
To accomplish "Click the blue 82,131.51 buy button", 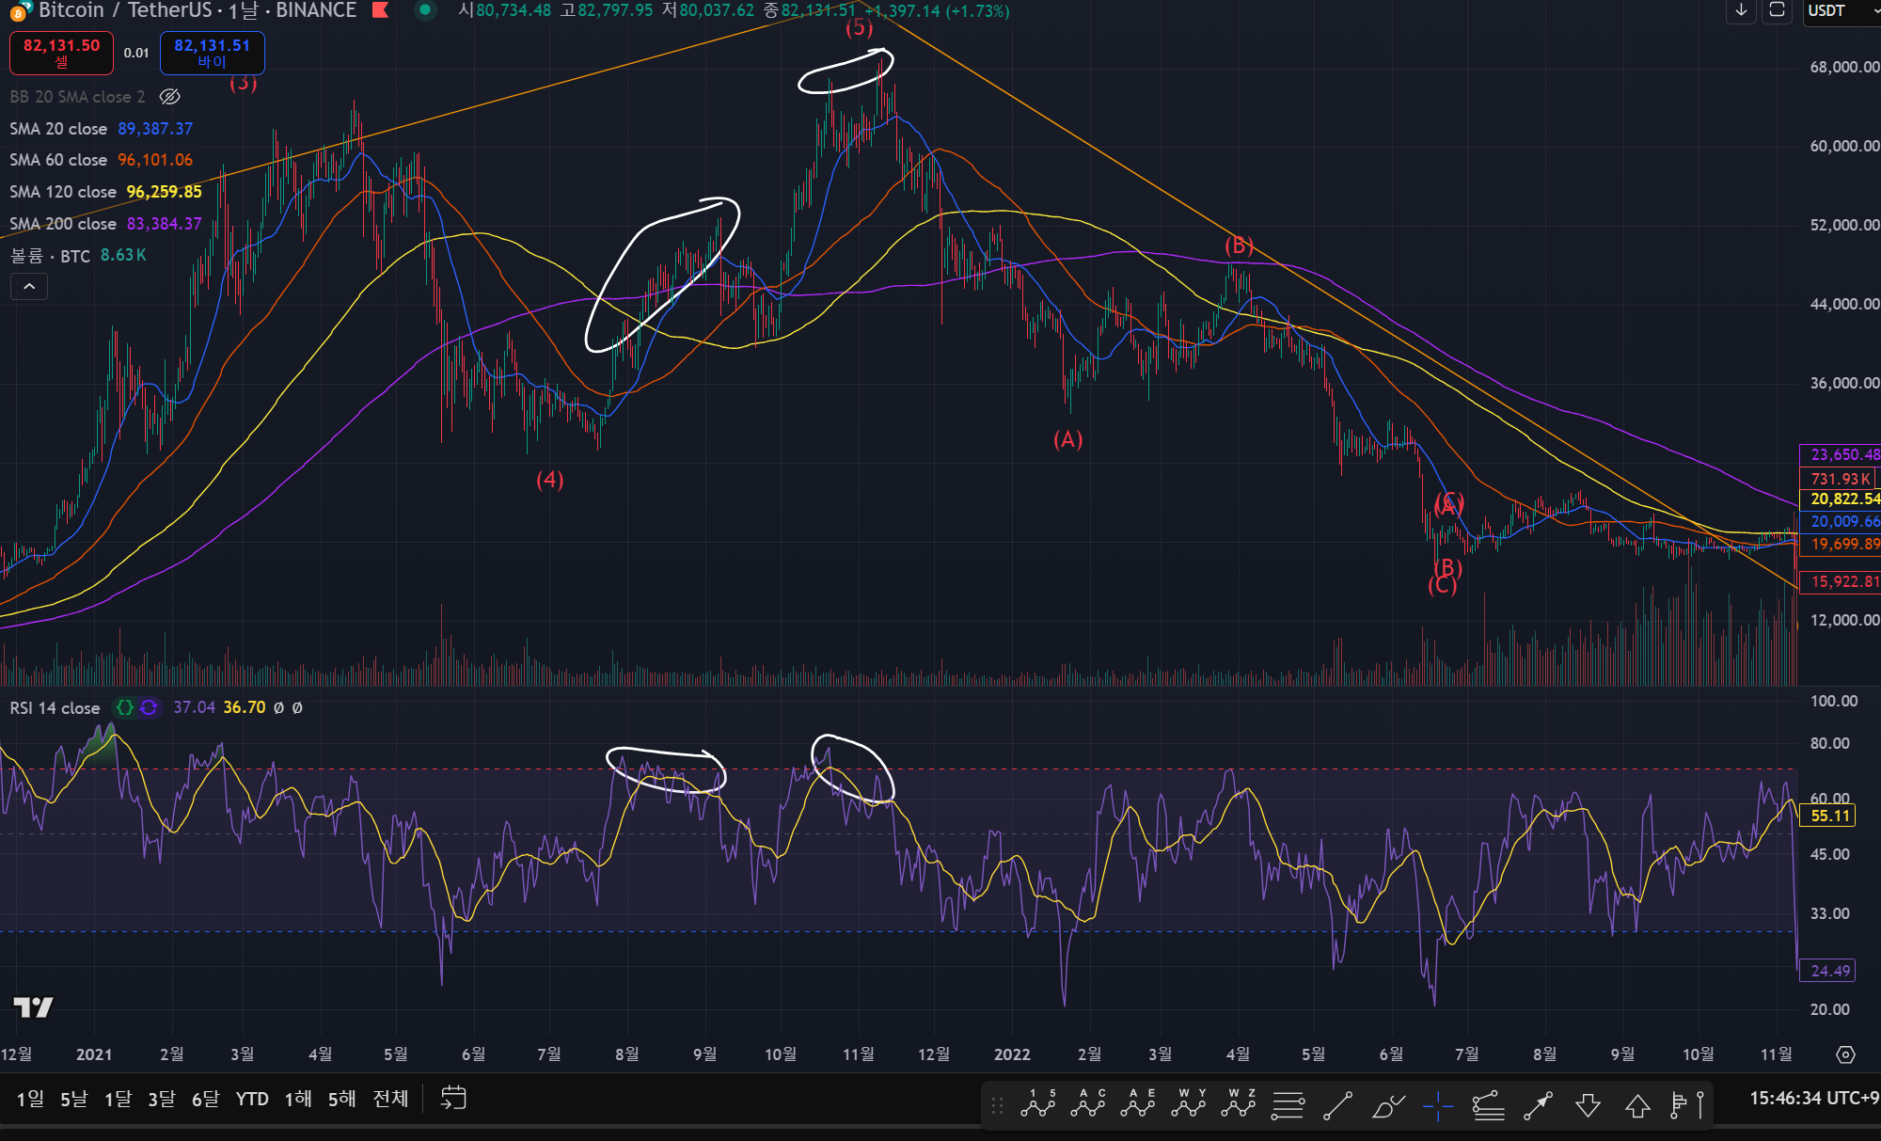I will (212, 53).
